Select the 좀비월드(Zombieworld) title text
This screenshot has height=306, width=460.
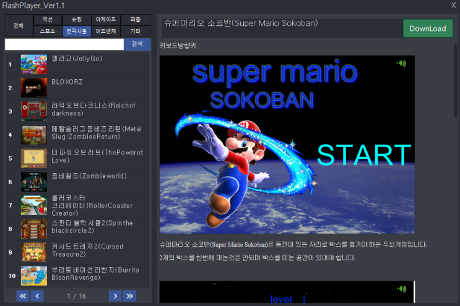89,176
